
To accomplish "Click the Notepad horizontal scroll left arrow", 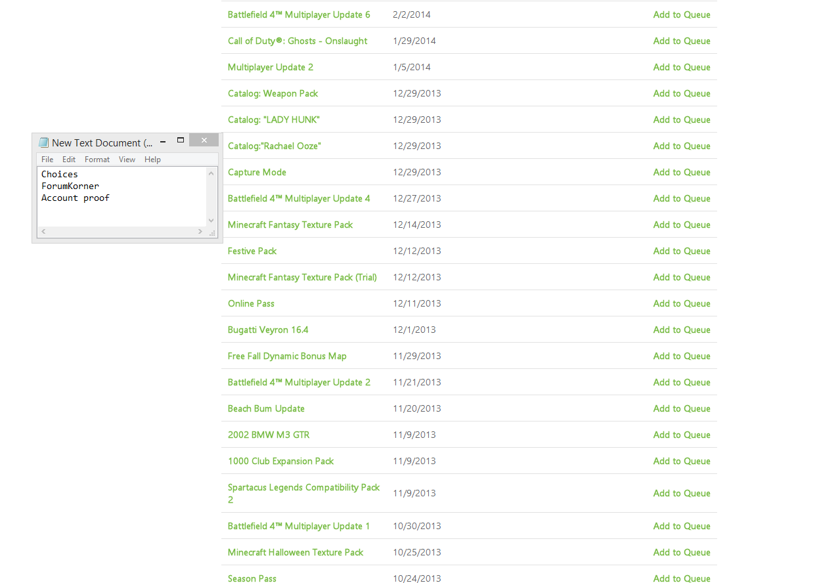I will (x=43, y=232).
